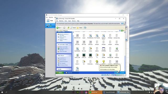Open Local Disk (C:) link
The image size is (168, 94).
coord(63,58)
